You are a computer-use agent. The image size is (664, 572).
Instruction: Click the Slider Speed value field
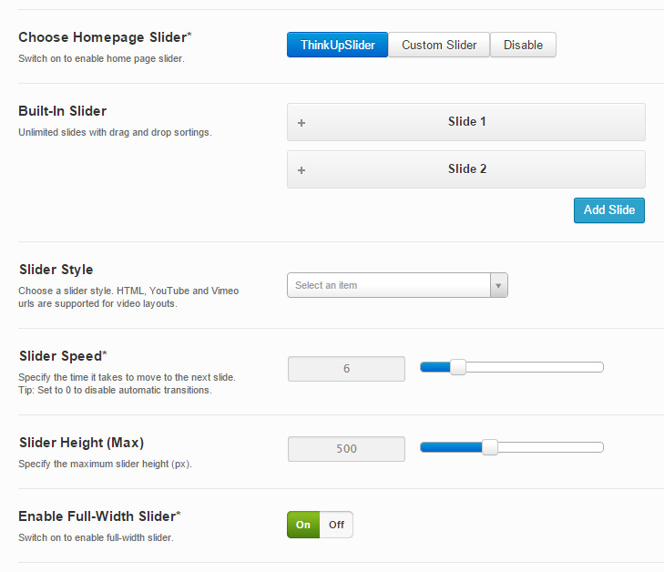pos(346,369)
